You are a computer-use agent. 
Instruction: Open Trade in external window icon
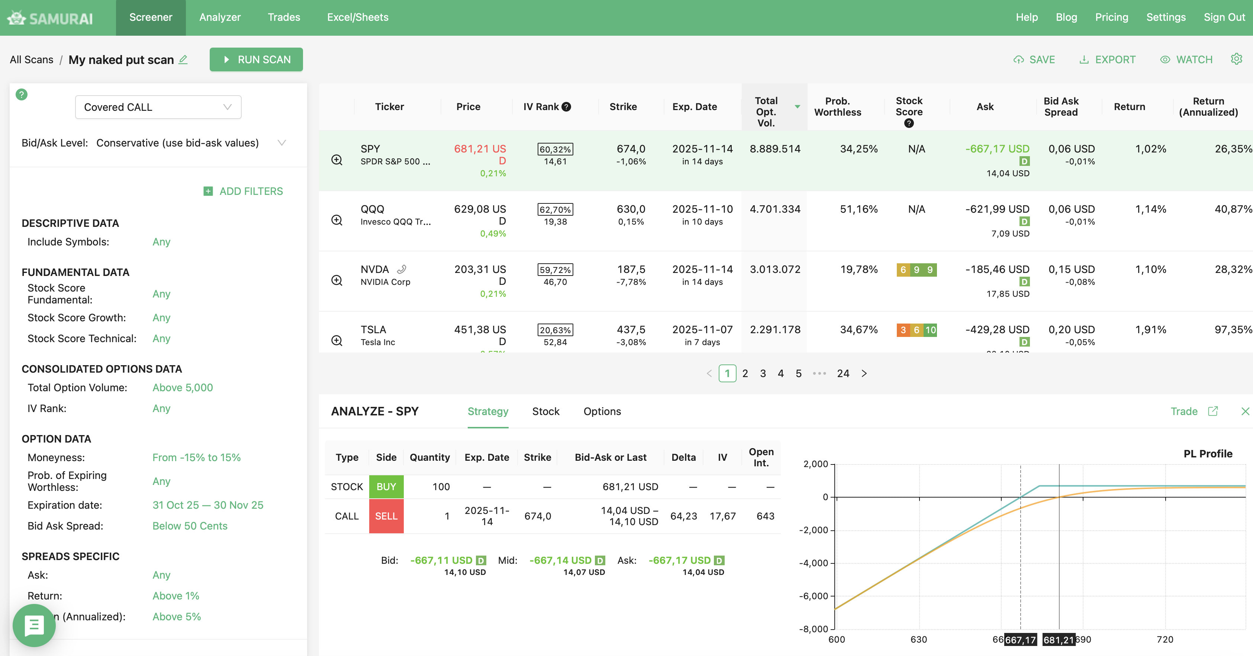tap(1212, 411)
